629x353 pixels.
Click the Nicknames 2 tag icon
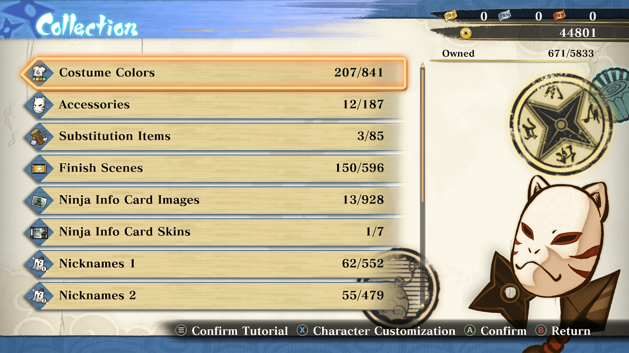(39, 296)
